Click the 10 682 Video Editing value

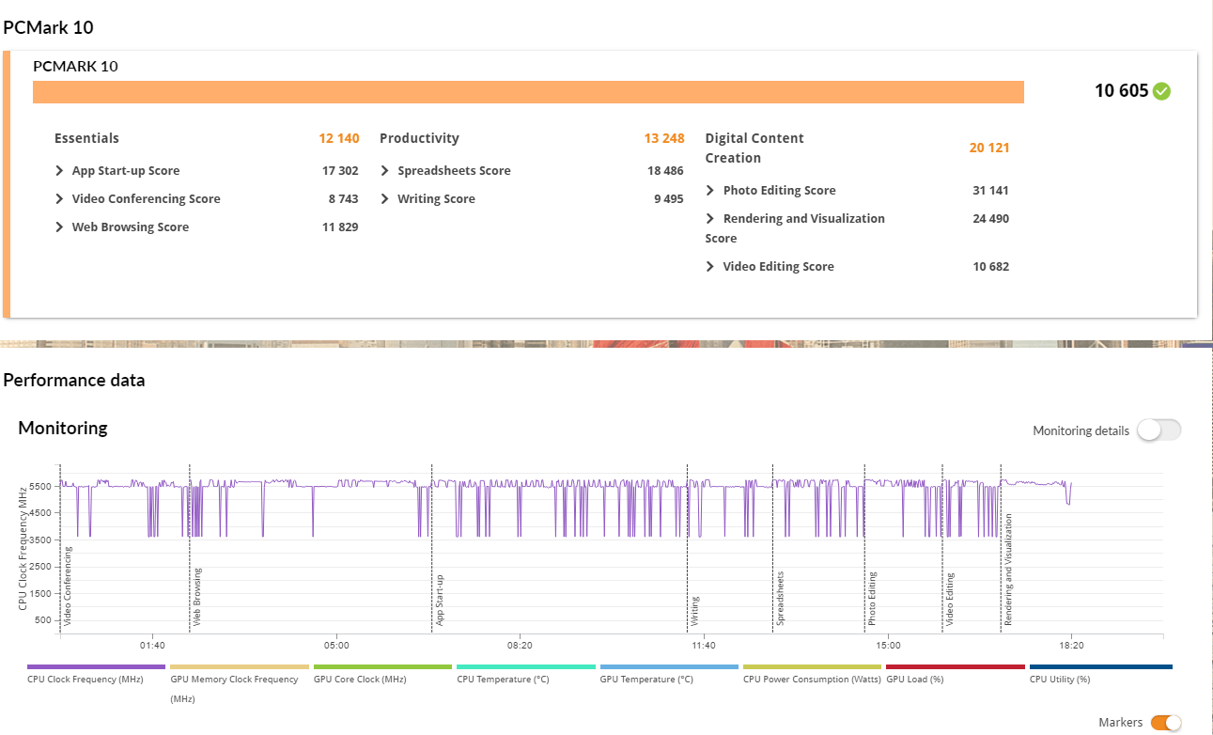pos(990,267)
